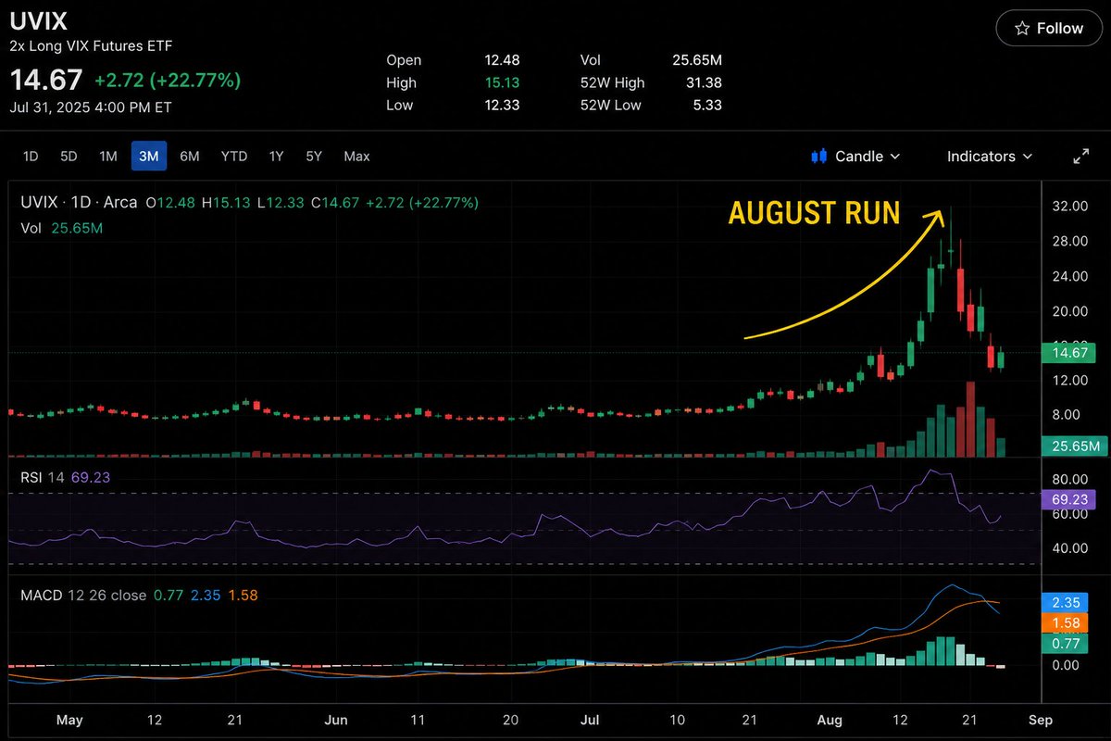
Task: Click the Jul date axis label
Action: click(x=589, y=720)
